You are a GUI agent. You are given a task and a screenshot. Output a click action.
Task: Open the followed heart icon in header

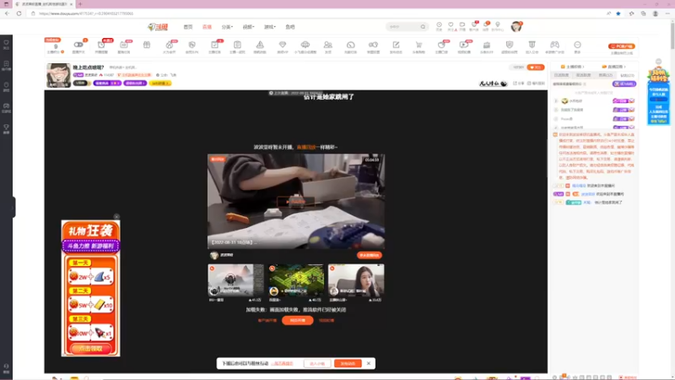coord(451,26)
